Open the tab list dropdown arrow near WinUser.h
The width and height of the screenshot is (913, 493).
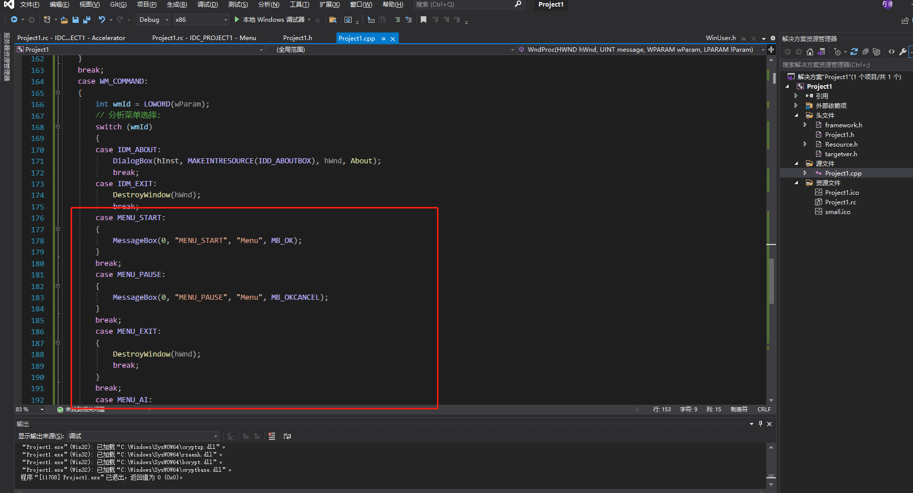[764, 39]
